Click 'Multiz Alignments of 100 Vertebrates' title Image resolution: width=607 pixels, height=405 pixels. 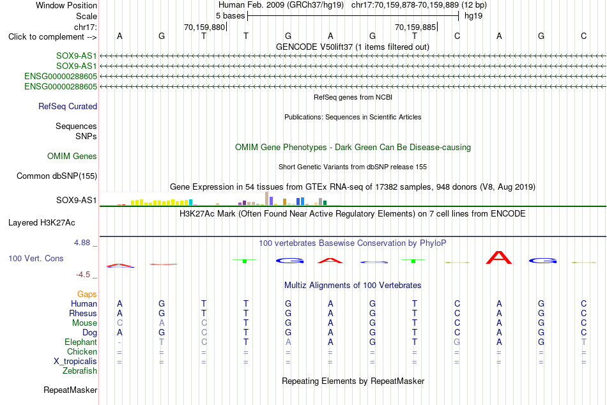(353, 286)
